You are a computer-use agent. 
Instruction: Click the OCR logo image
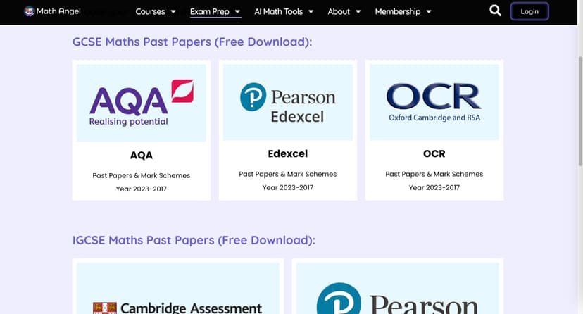[434, 103]
